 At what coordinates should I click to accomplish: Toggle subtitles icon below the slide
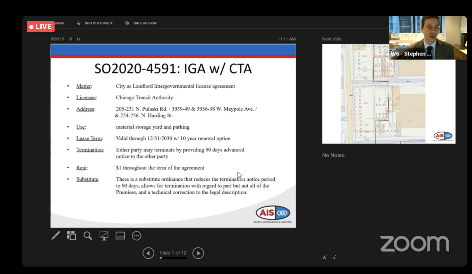[x=120, y=236]
